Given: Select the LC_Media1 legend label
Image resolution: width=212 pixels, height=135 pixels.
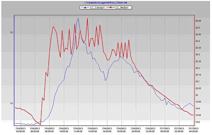Looking at the screenshot, I should [x=122, y=8].
